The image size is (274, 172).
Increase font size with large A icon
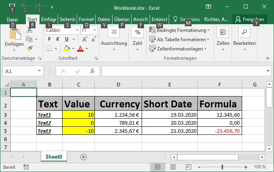click(x=85, y=39)
